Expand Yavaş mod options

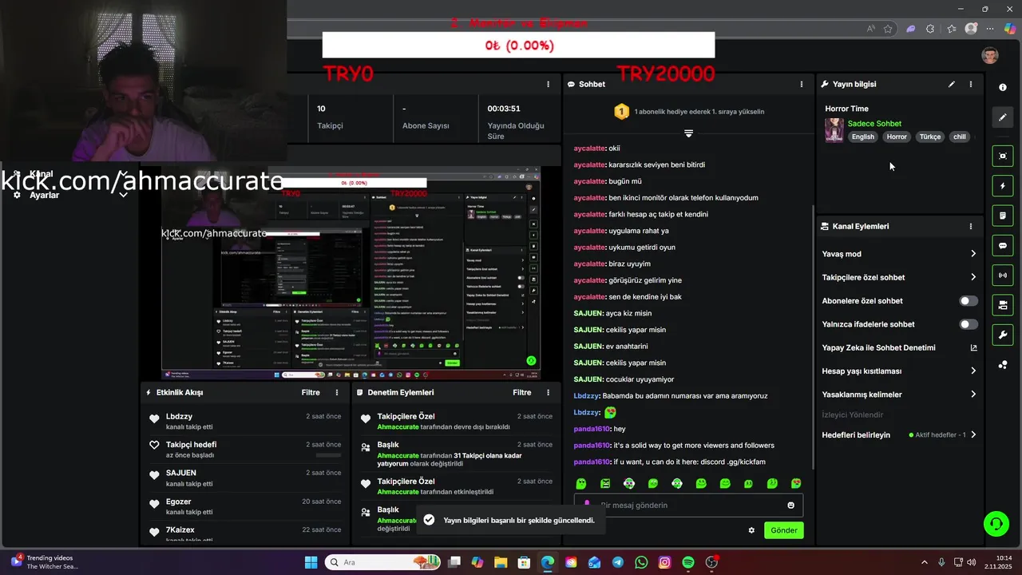click(973, 254)
